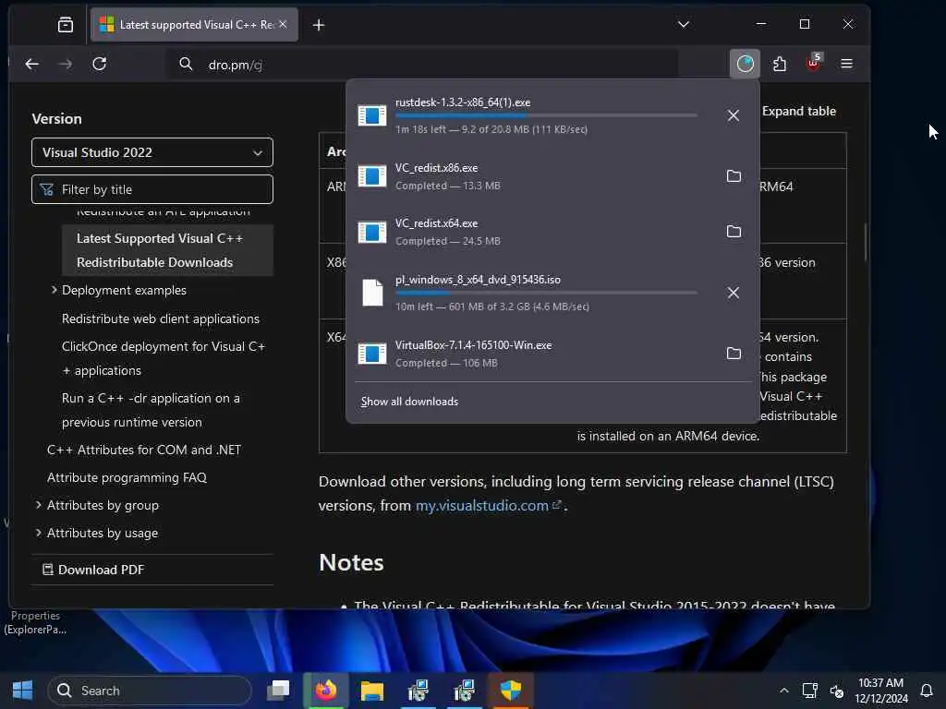Open Attribute programming FAQ
The width and height of the screenshot is (946, 709).
click(x=127, y=477)
